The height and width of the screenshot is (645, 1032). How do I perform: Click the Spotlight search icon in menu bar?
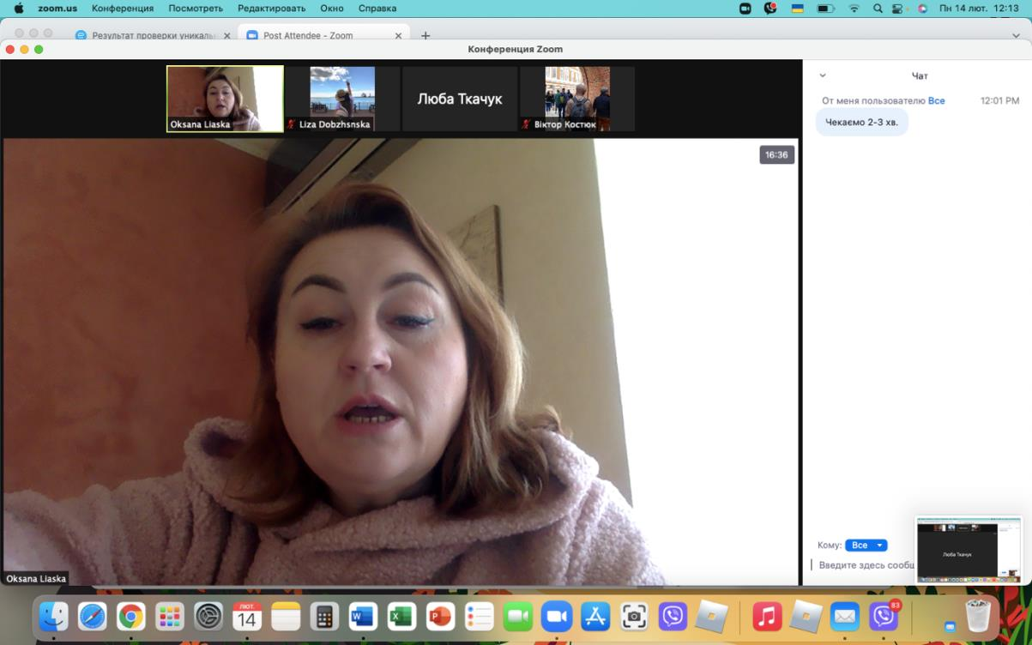point(878,9)
